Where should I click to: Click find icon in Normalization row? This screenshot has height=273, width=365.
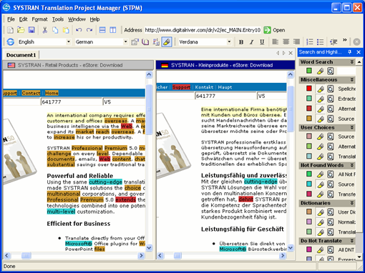pos(331,222)
